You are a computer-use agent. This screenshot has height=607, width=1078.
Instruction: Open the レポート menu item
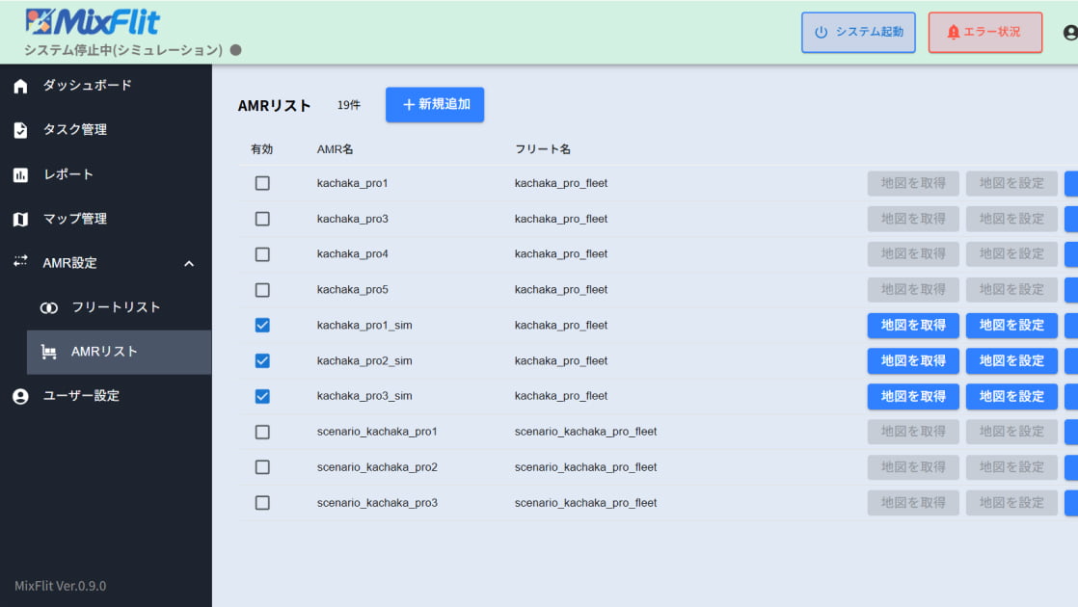(x=68, y=174)
